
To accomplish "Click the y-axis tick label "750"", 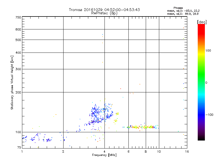I will point(18,17).
